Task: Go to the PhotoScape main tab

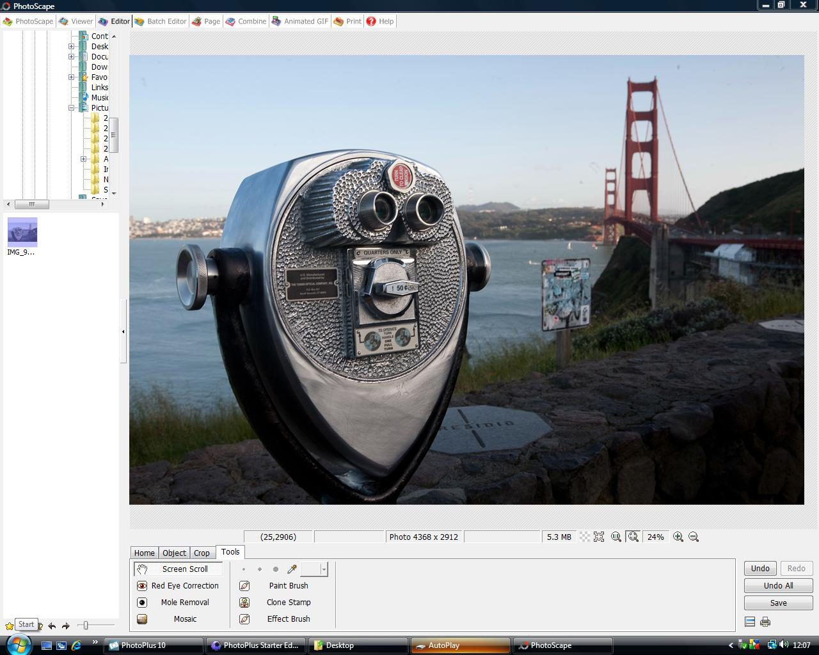Action: coord(28,21)
